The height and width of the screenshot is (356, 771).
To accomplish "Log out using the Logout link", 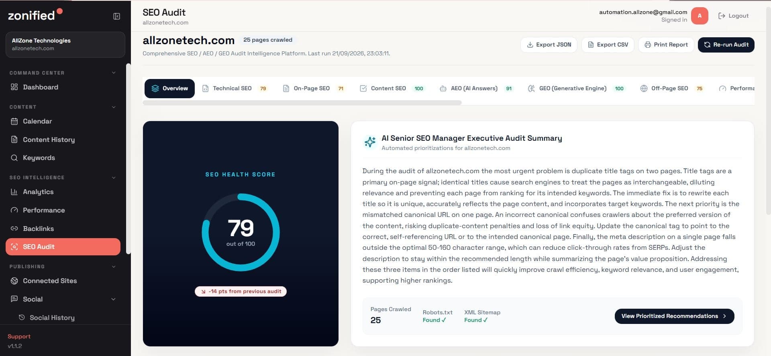I will click(x=733, y=16).
